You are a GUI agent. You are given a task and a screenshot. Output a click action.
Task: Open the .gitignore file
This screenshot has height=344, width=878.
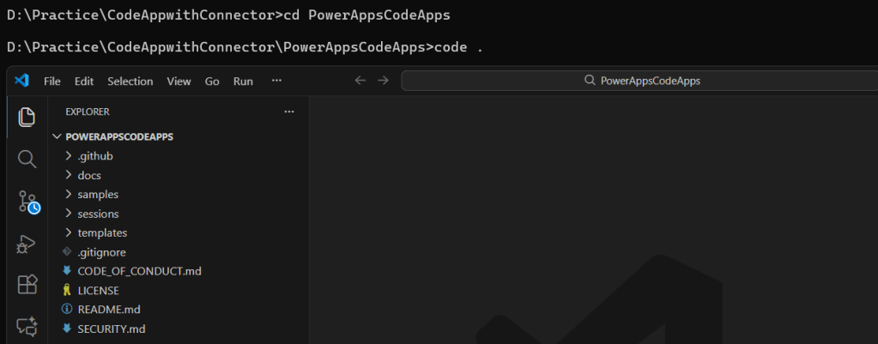click(102, 252)
